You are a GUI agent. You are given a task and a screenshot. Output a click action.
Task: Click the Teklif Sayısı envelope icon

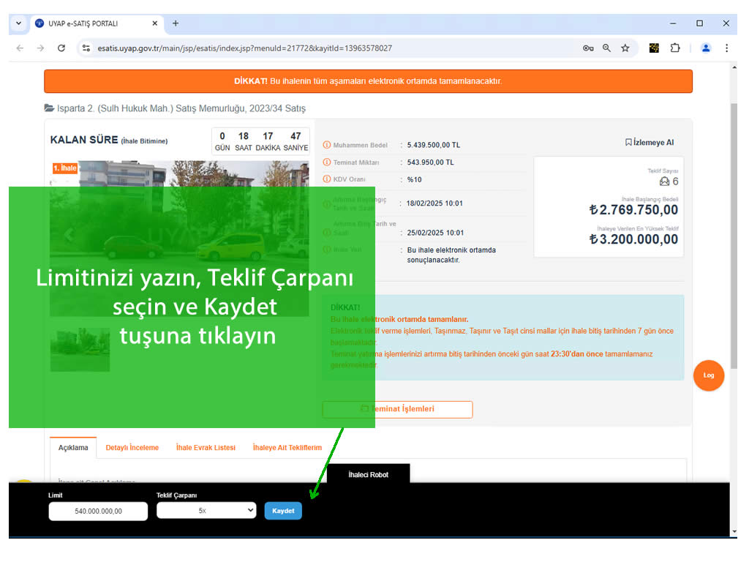pyautogui.click(x=664, y=181)
